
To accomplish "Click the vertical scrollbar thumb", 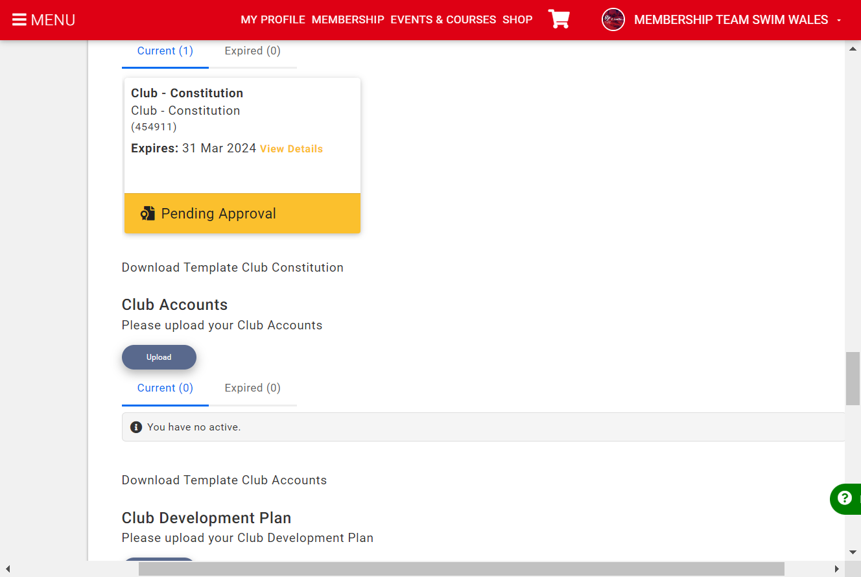I will (853, 379).
